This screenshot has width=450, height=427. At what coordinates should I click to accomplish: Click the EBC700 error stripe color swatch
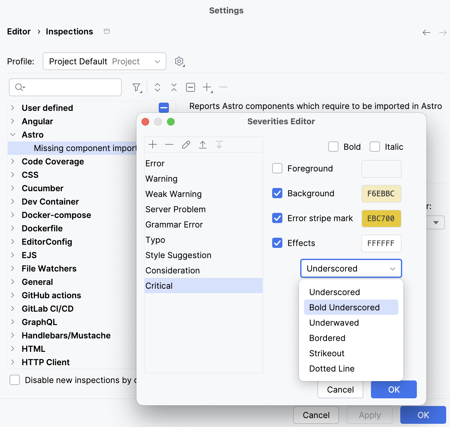[381, 219]
